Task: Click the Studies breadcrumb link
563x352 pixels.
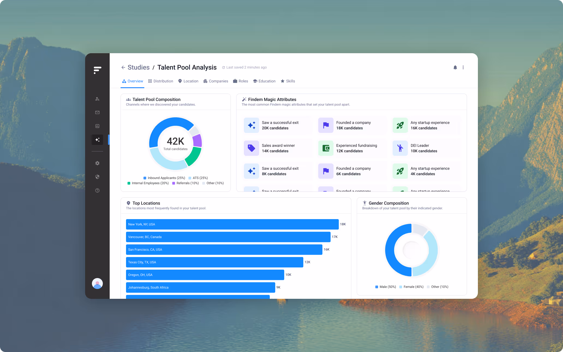Action: click(x=139, y=67)
